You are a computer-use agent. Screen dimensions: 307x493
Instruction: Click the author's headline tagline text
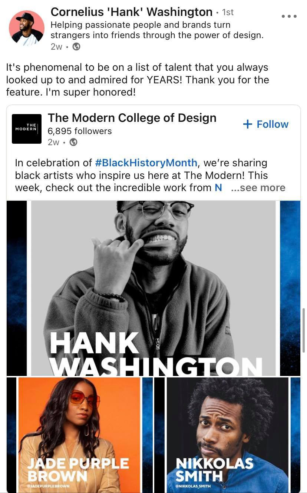click(x=156, y=30)
